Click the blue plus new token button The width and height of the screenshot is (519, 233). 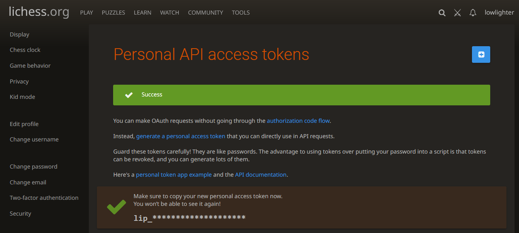point(481,55)
